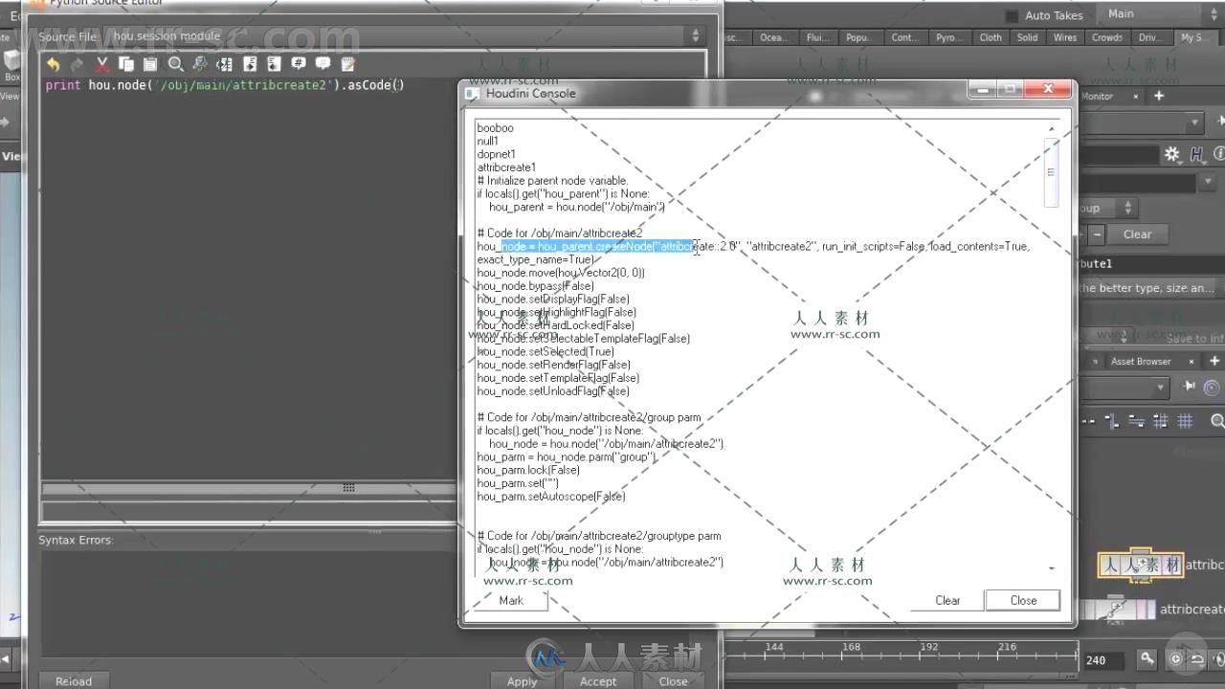Click the undo arrow in Python editor toolbar
Screen dimensions: 1225x689
(53, 64)
